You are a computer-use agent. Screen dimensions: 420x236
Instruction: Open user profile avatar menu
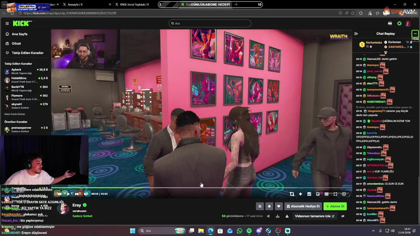408,24
